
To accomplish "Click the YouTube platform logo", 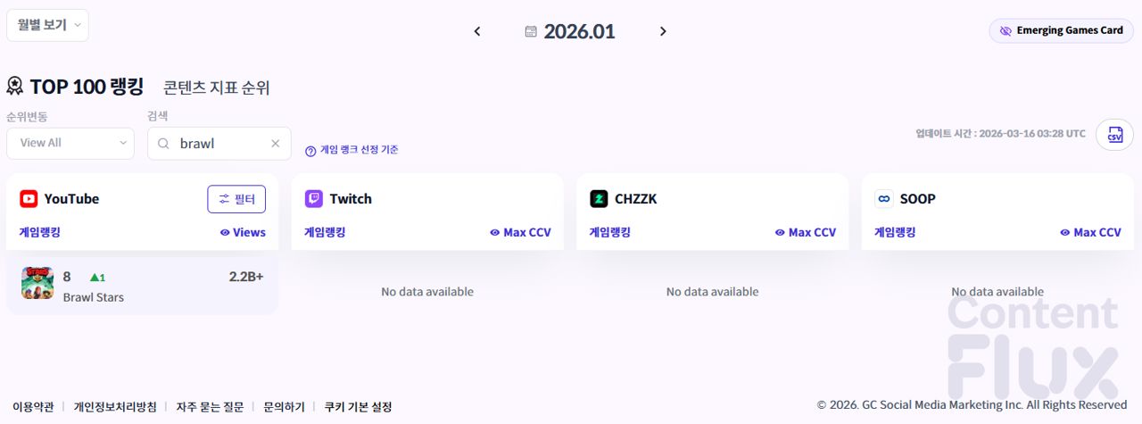I will 29,199.
